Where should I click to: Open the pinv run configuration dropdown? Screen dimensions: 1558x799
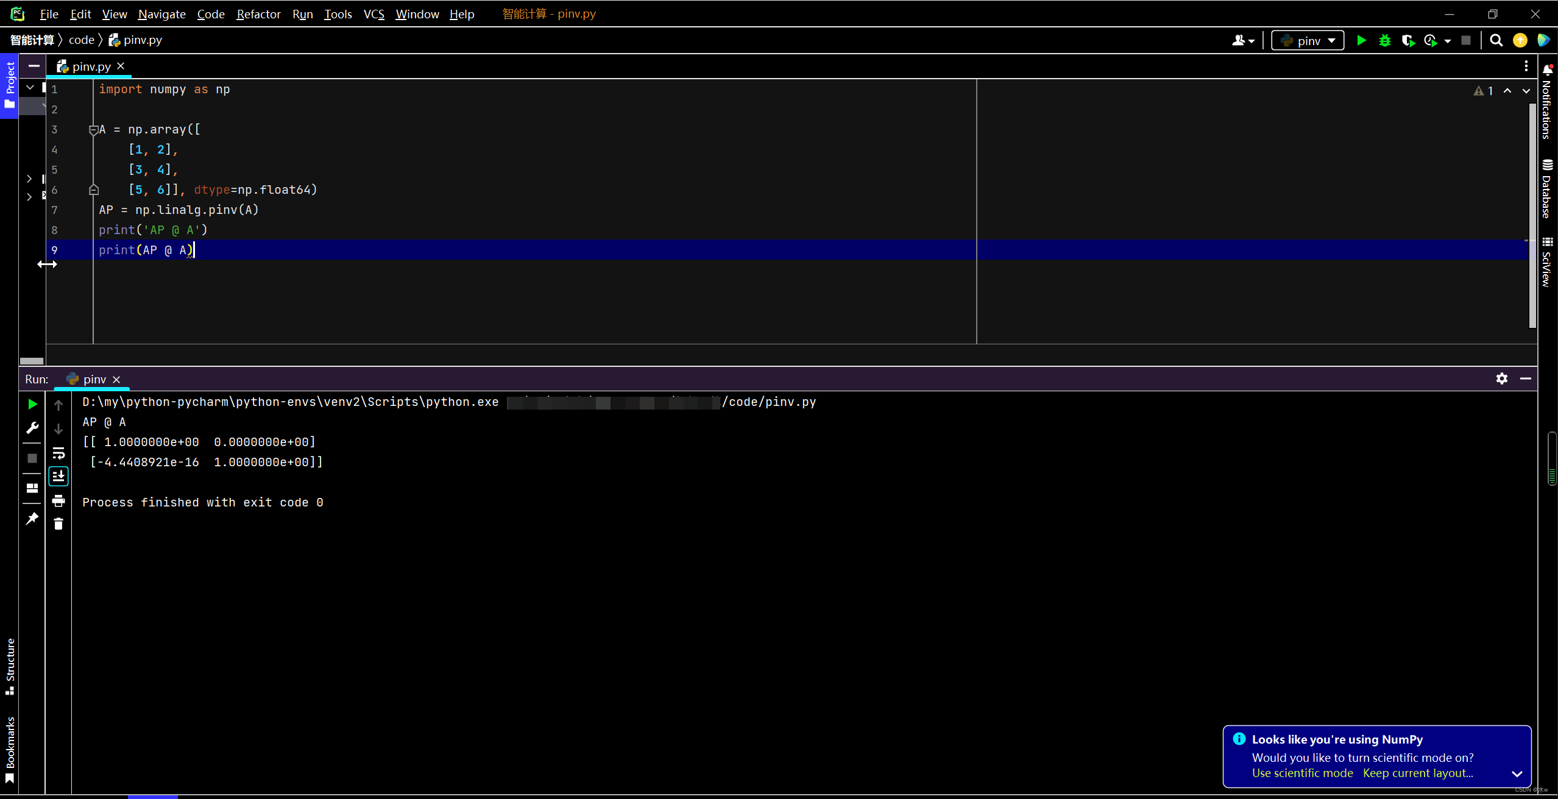(x=1308, y=41)
